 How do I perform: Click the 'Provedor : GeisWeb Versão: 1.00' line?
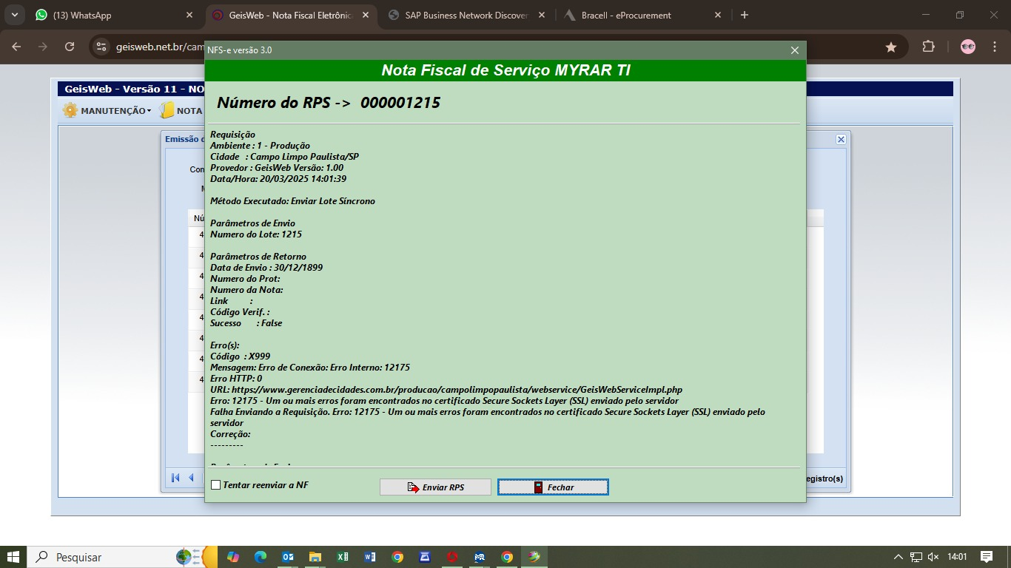[x=277, y=168]
